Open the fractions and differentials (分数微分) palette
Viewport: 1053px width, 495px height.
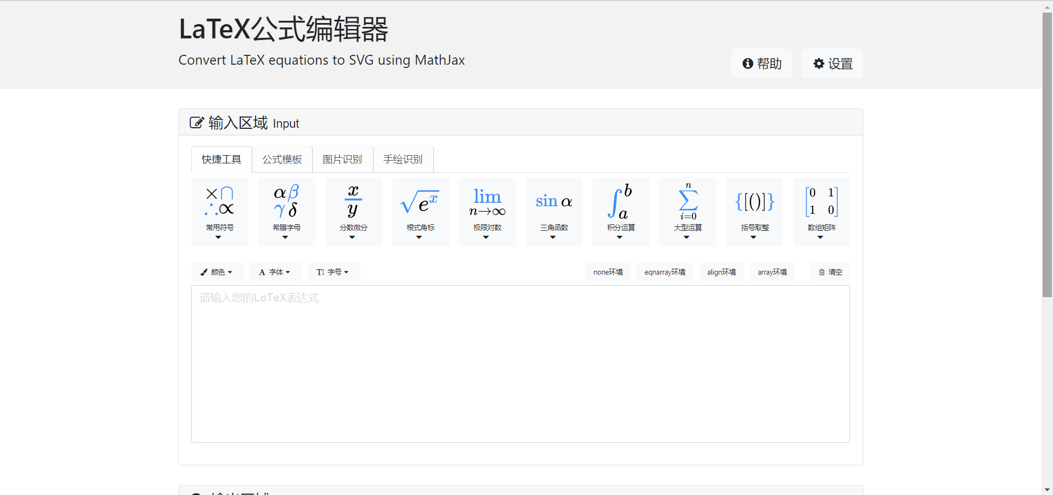click(x=354, y=212)
